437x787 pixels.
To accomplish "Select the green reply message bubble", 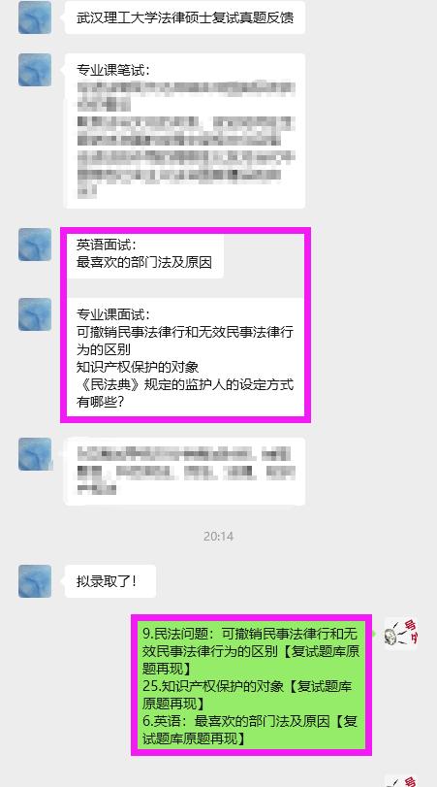I will point(253,685).
